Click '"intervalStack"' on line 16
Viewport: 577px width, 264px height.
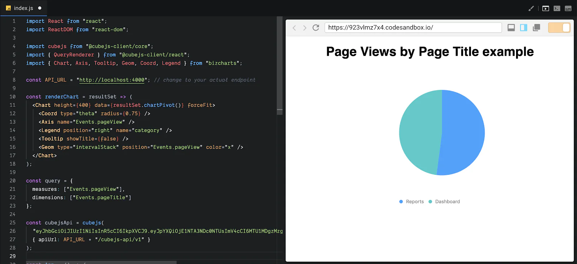96,147
